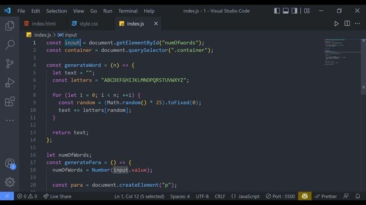Change the CRLF end of line sequence

[x=220, y=196]
